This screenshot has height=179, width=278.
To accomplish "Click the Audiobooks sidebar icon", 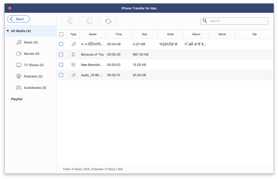I will pyautogui.click(x=19, y=88).
